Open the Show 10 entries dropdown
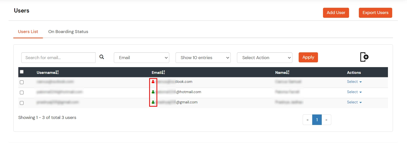 click(x=203, y=58)
